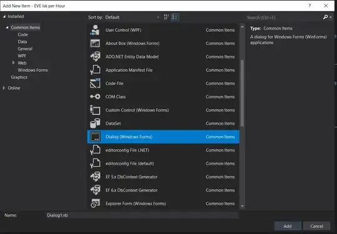Expand the Web category node
Screen dimensions: 337x234
pyautogui.click(x=13, y=63)
